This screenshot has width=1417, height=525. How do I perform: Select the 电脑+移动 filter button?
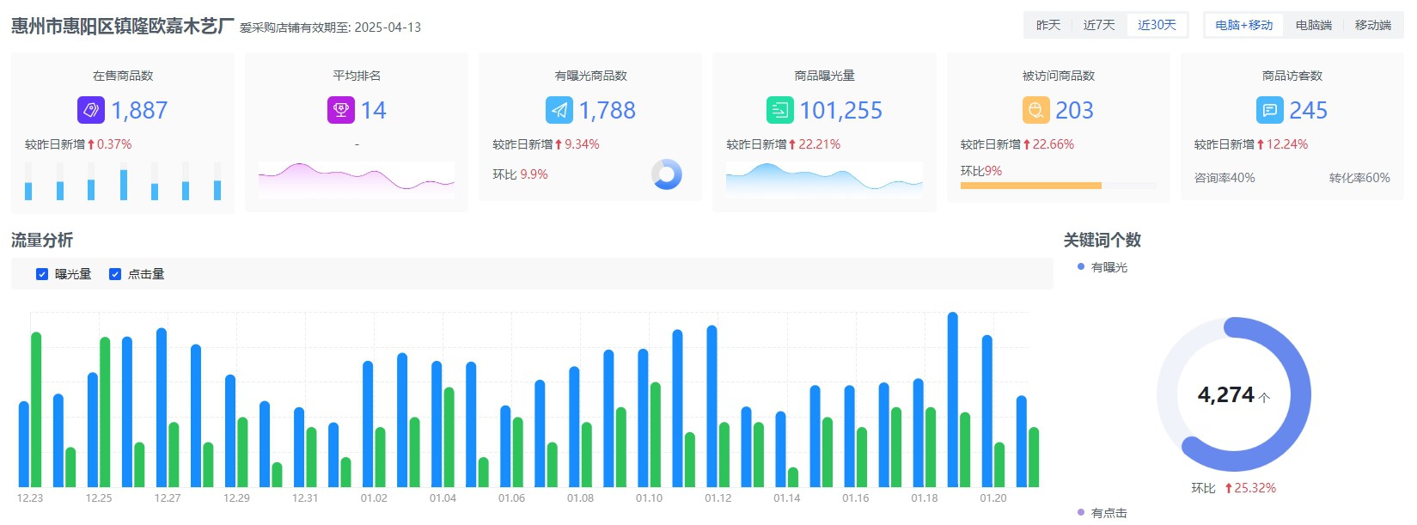click(x=1244, y=25)
